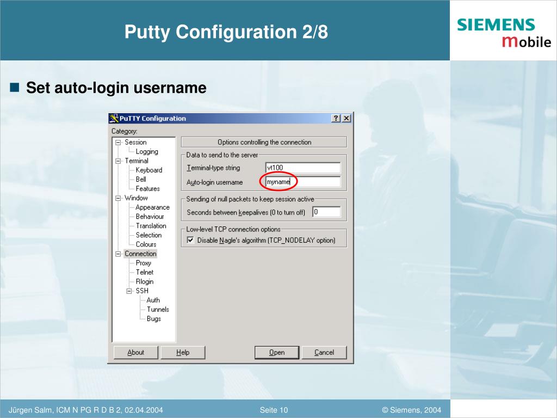Select the Tunnels category
The height and width of the screenshot is (418, 557).
point(158,309)
